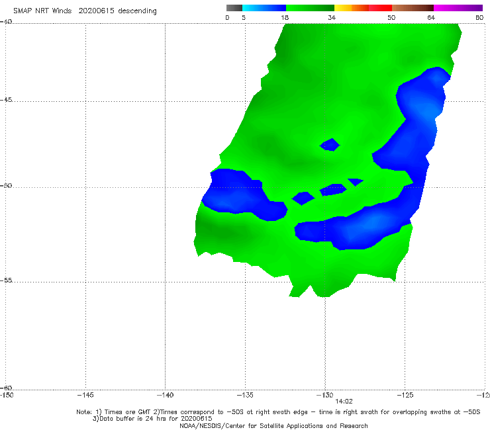Click the longitude axis label '-130'
Screen dimensions: 490x430
pos(325,396)
